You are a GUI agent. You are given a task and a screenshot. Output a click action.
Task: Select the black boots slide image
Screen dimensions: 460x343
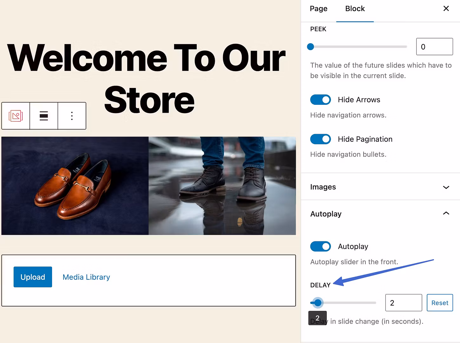pos(222,186)
